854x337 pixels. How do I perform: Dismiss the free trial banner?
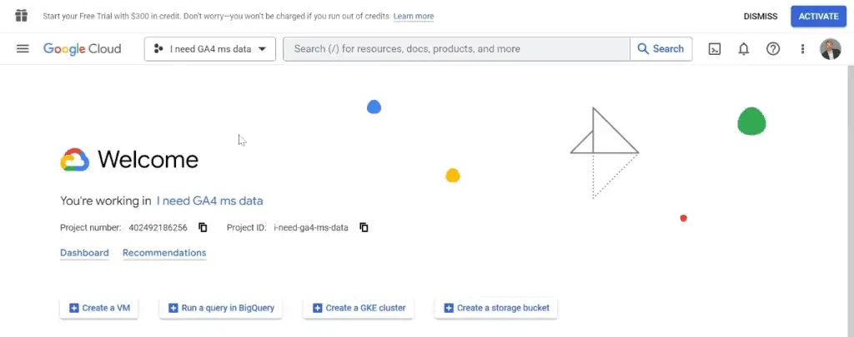[x=761, y=17]
